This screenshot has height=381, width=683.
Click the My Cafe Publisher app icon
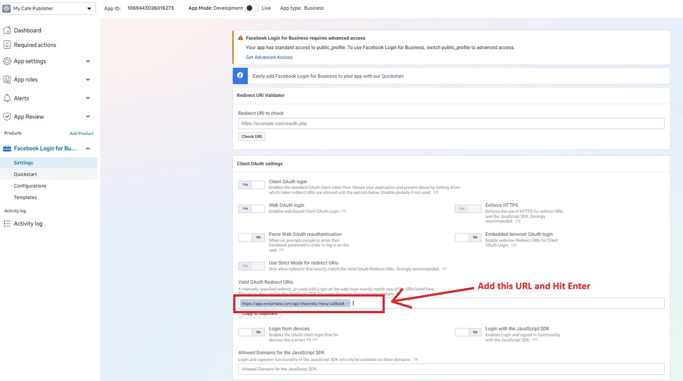[x=7, y=8]
